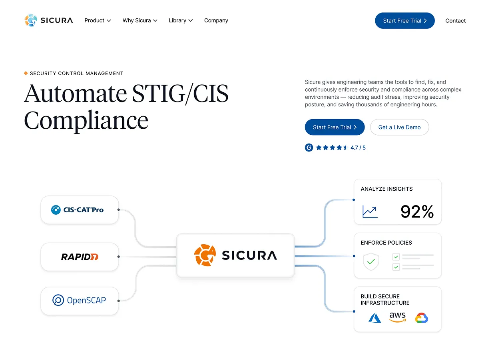The height and width of the screenshot is (359, 490).
Task: Click Start Free Trial in the header
Action: click(x=405, y=21)
